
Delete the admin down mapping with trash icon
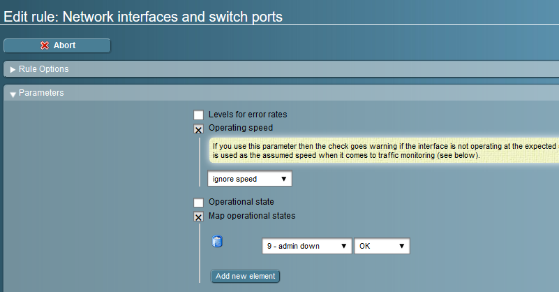point(217,242)
